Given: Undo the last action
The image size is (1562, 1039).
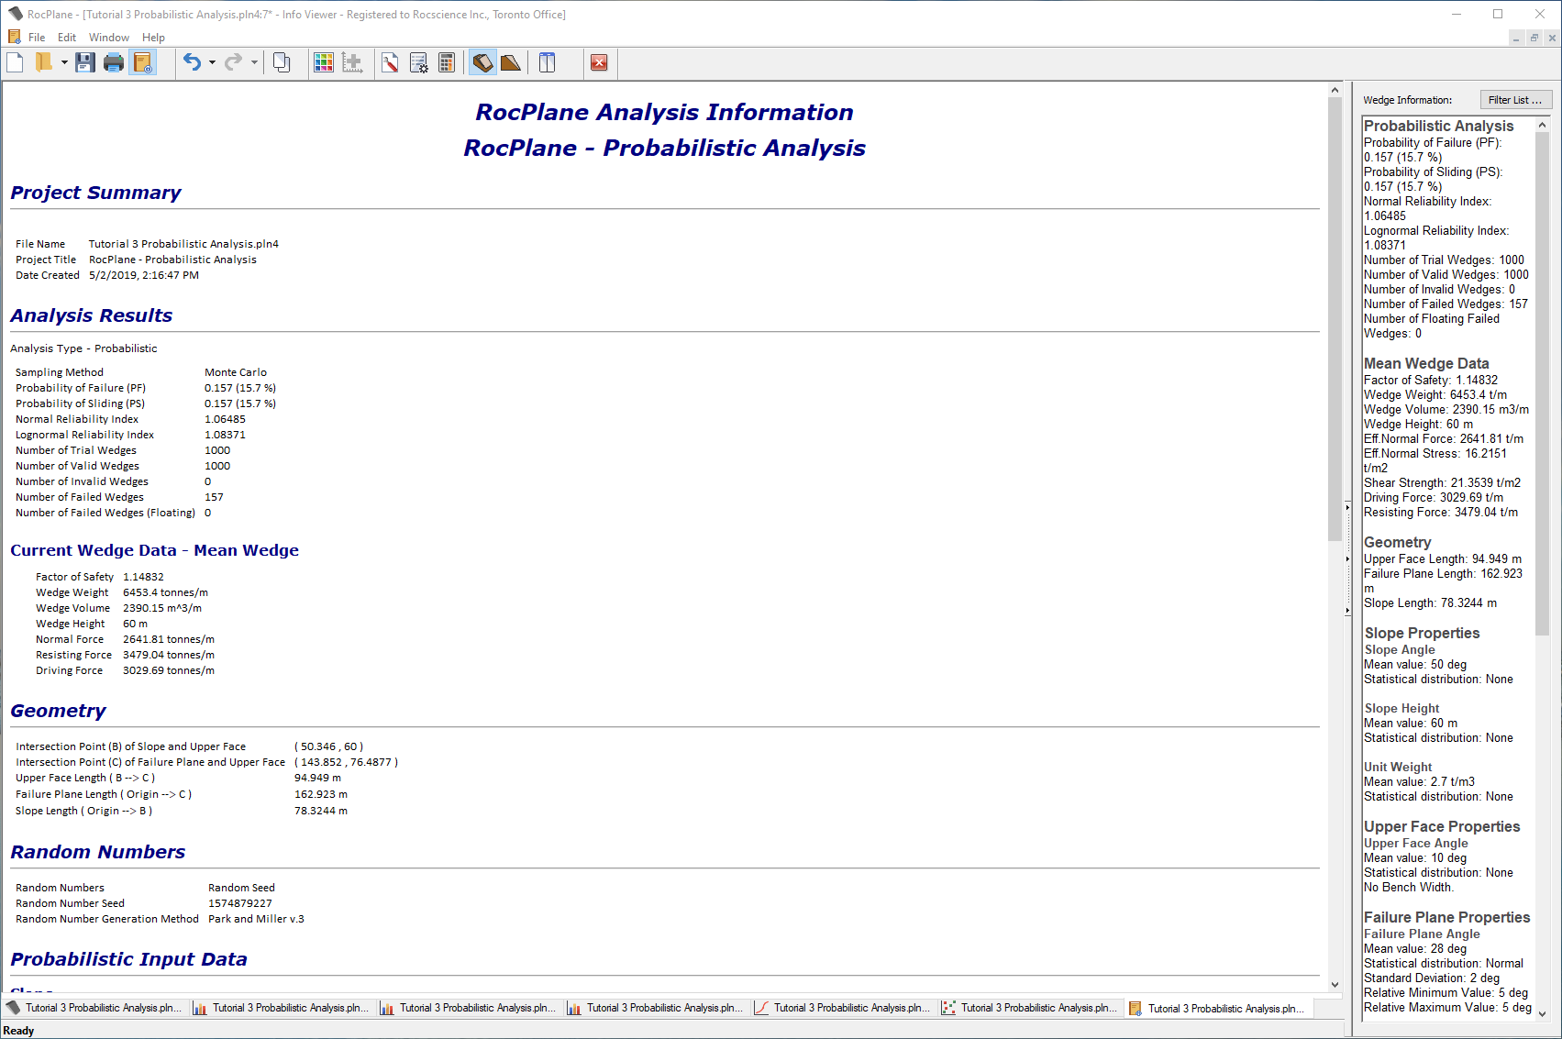Looking at the screenshot, I should tap(192, 62).
